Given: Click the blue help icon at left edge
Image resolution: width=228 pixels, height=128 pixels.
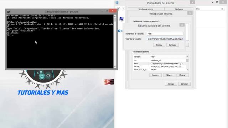Looking at the screenshot, I should pyautogui.click(x=119, y=31).
